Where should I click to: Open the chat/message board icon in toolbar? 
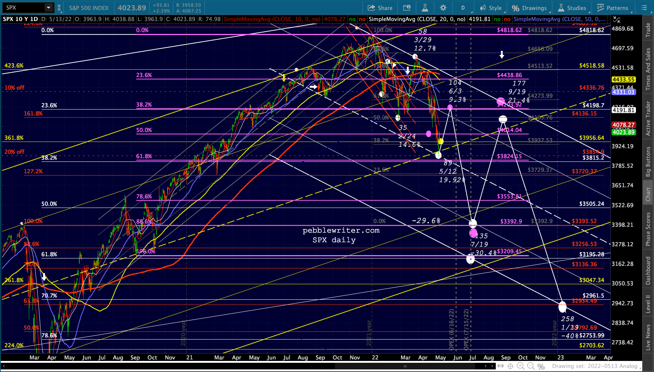point(407,8)
